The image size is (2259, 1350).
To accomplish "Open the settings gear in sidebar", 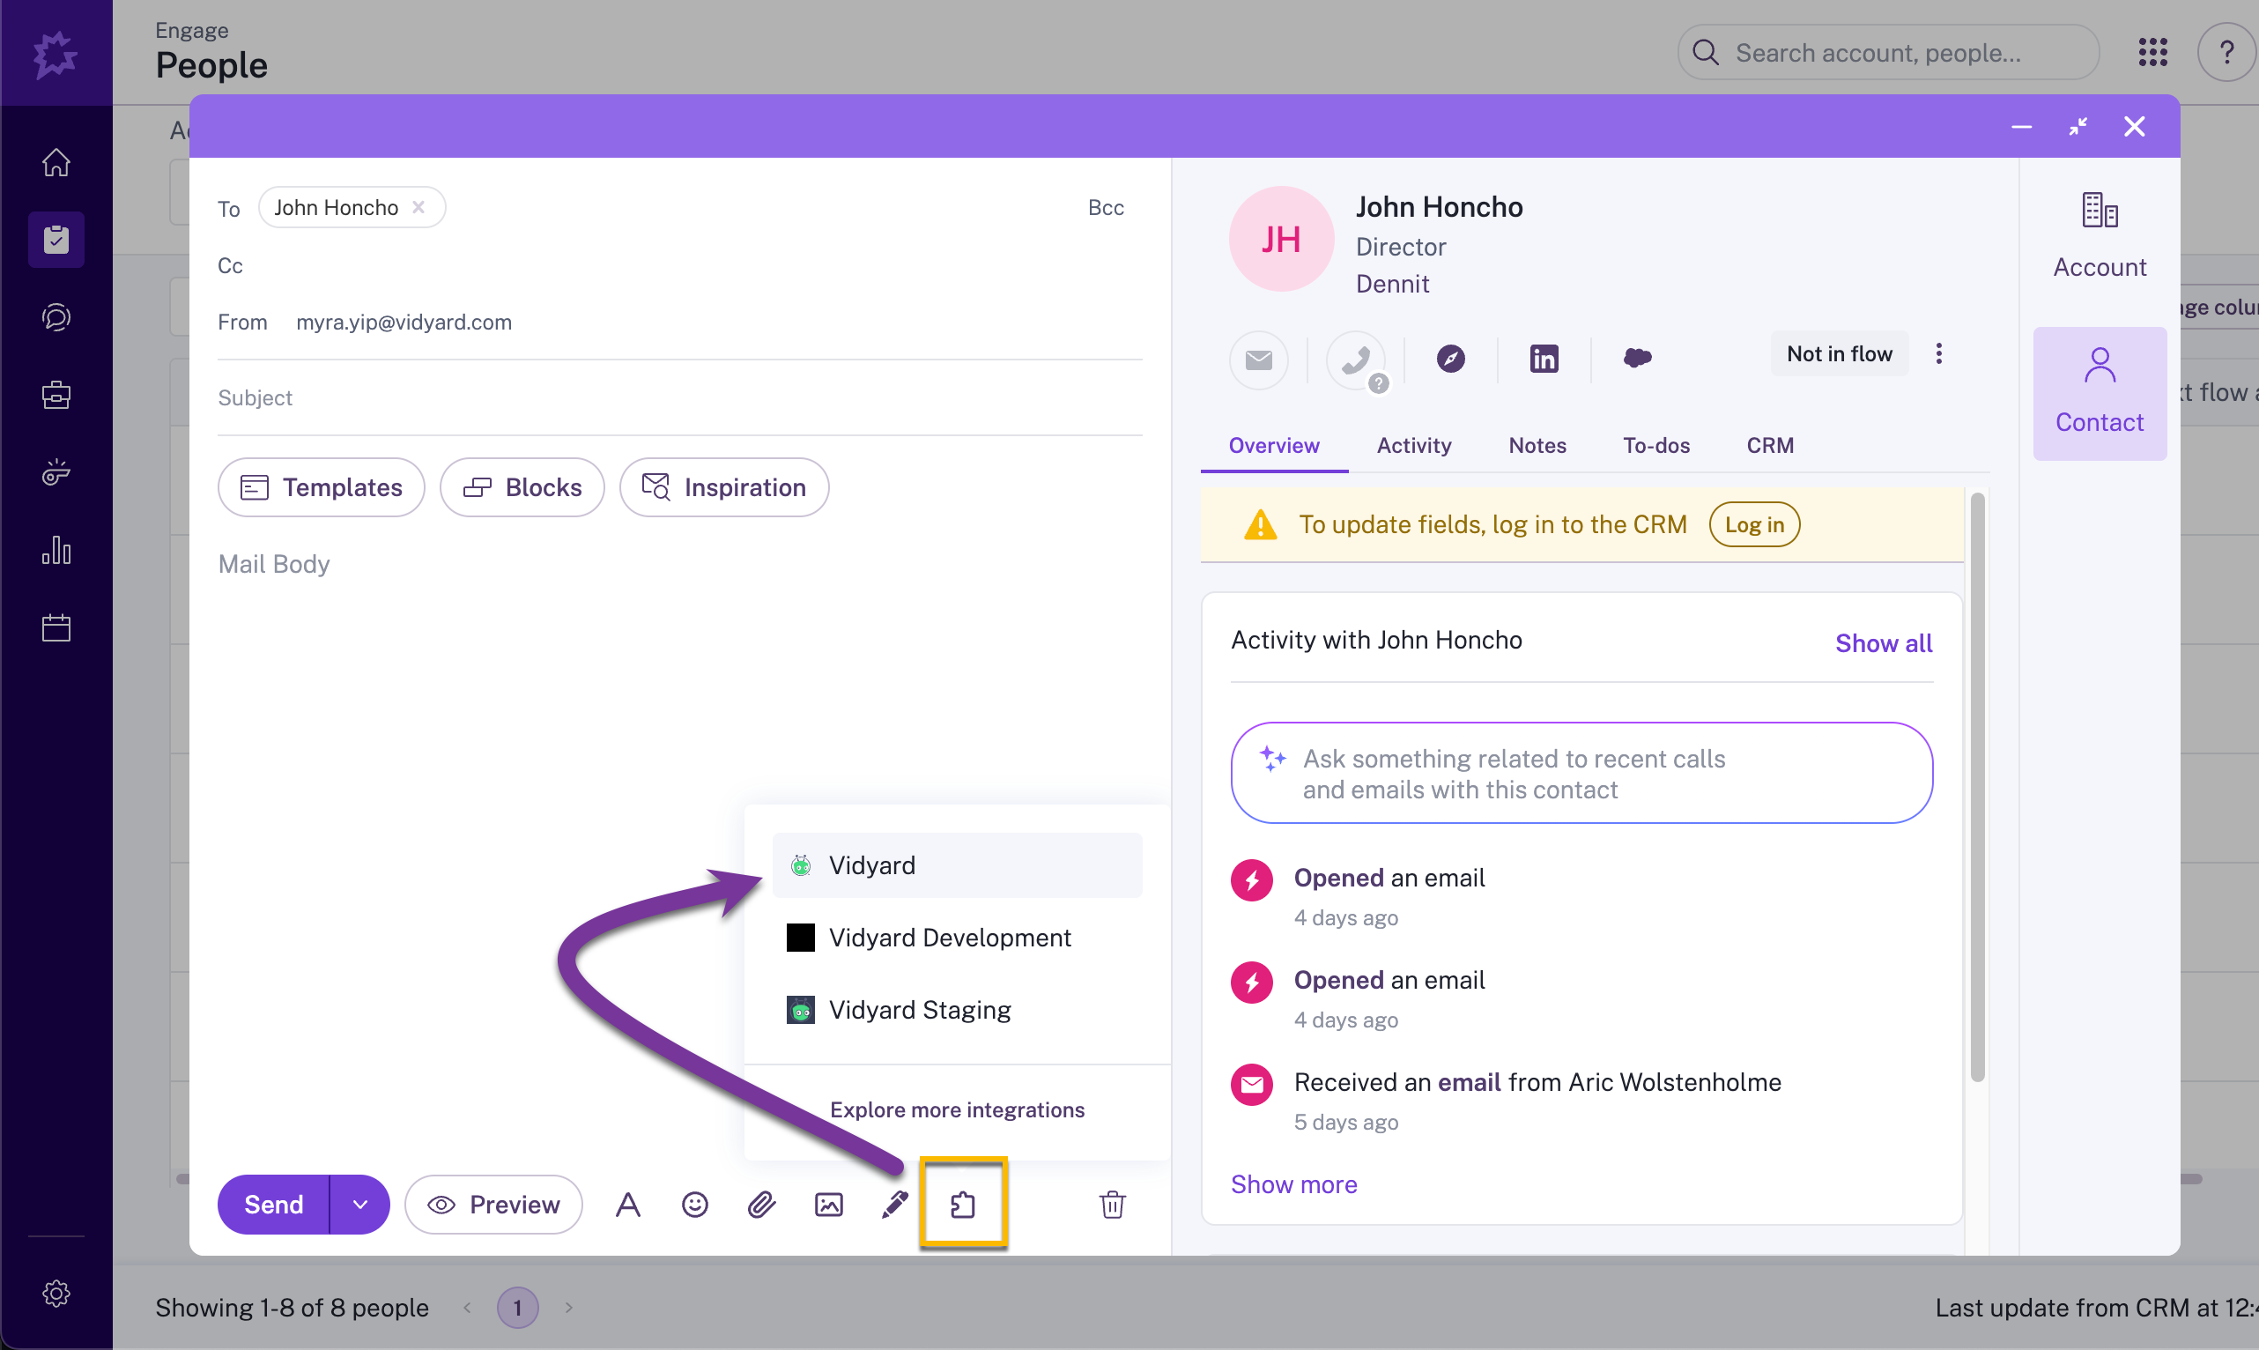I will pos(56,1293).
